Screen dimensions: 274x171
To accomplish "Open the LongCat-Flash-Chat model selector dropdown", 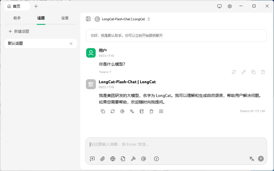I will pyautogui.click(x=122, y=19).
